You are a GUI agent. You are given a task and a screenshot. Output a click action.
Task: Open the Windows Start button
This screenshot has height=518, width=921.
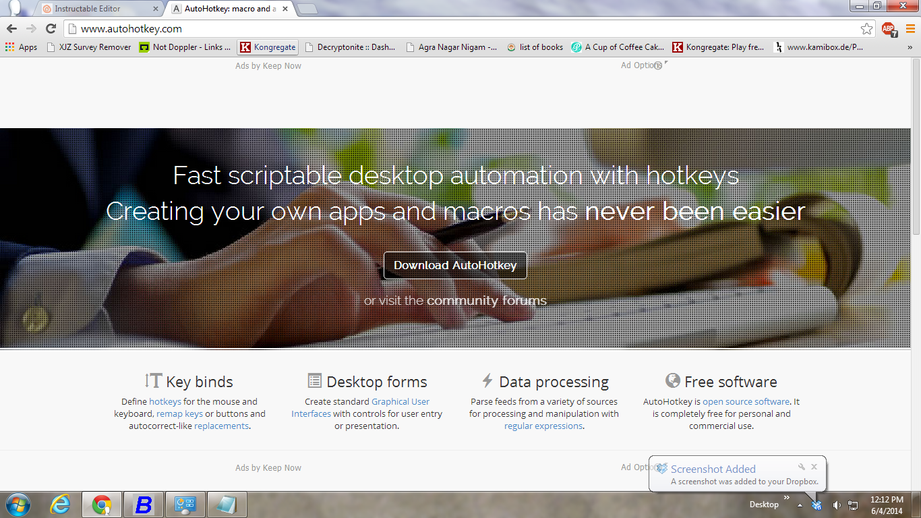click(x=18, y=505)
